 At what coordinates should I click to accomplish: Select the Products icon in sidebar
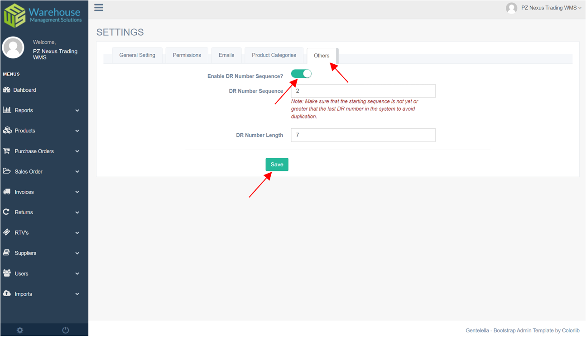click(x=8, y=130)
